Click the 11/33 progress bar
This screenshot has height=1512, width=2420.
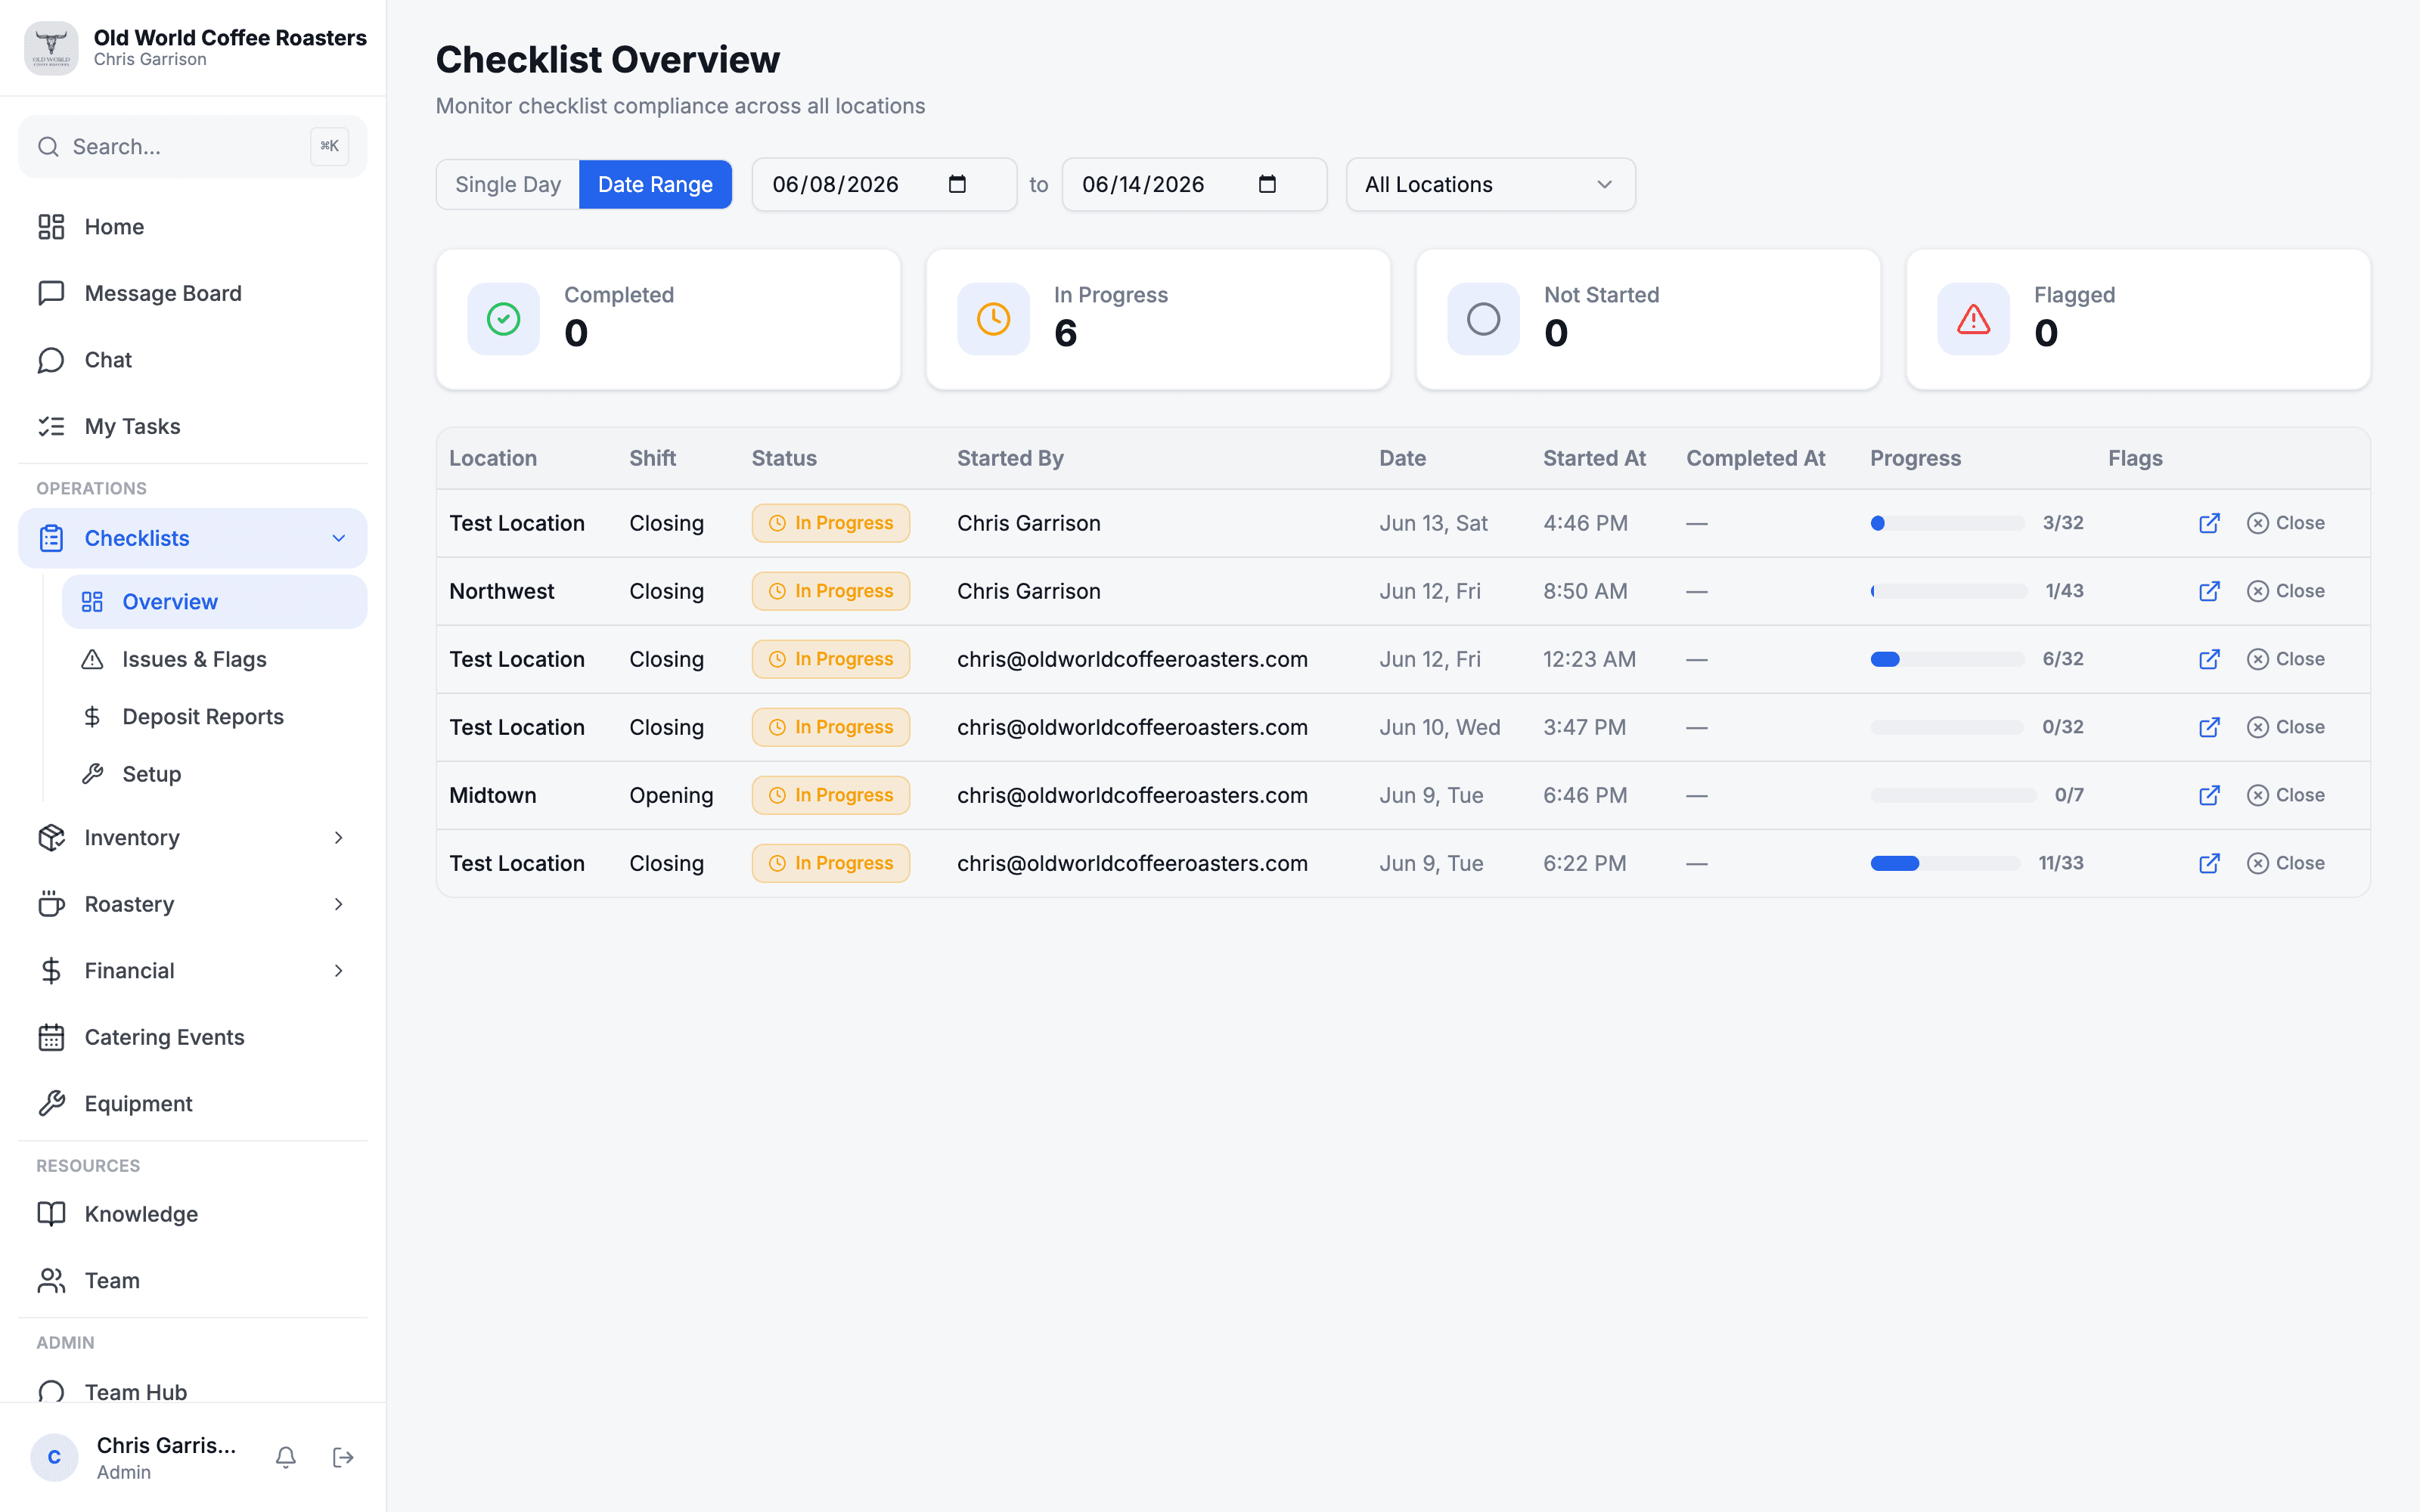(1945, 863)
